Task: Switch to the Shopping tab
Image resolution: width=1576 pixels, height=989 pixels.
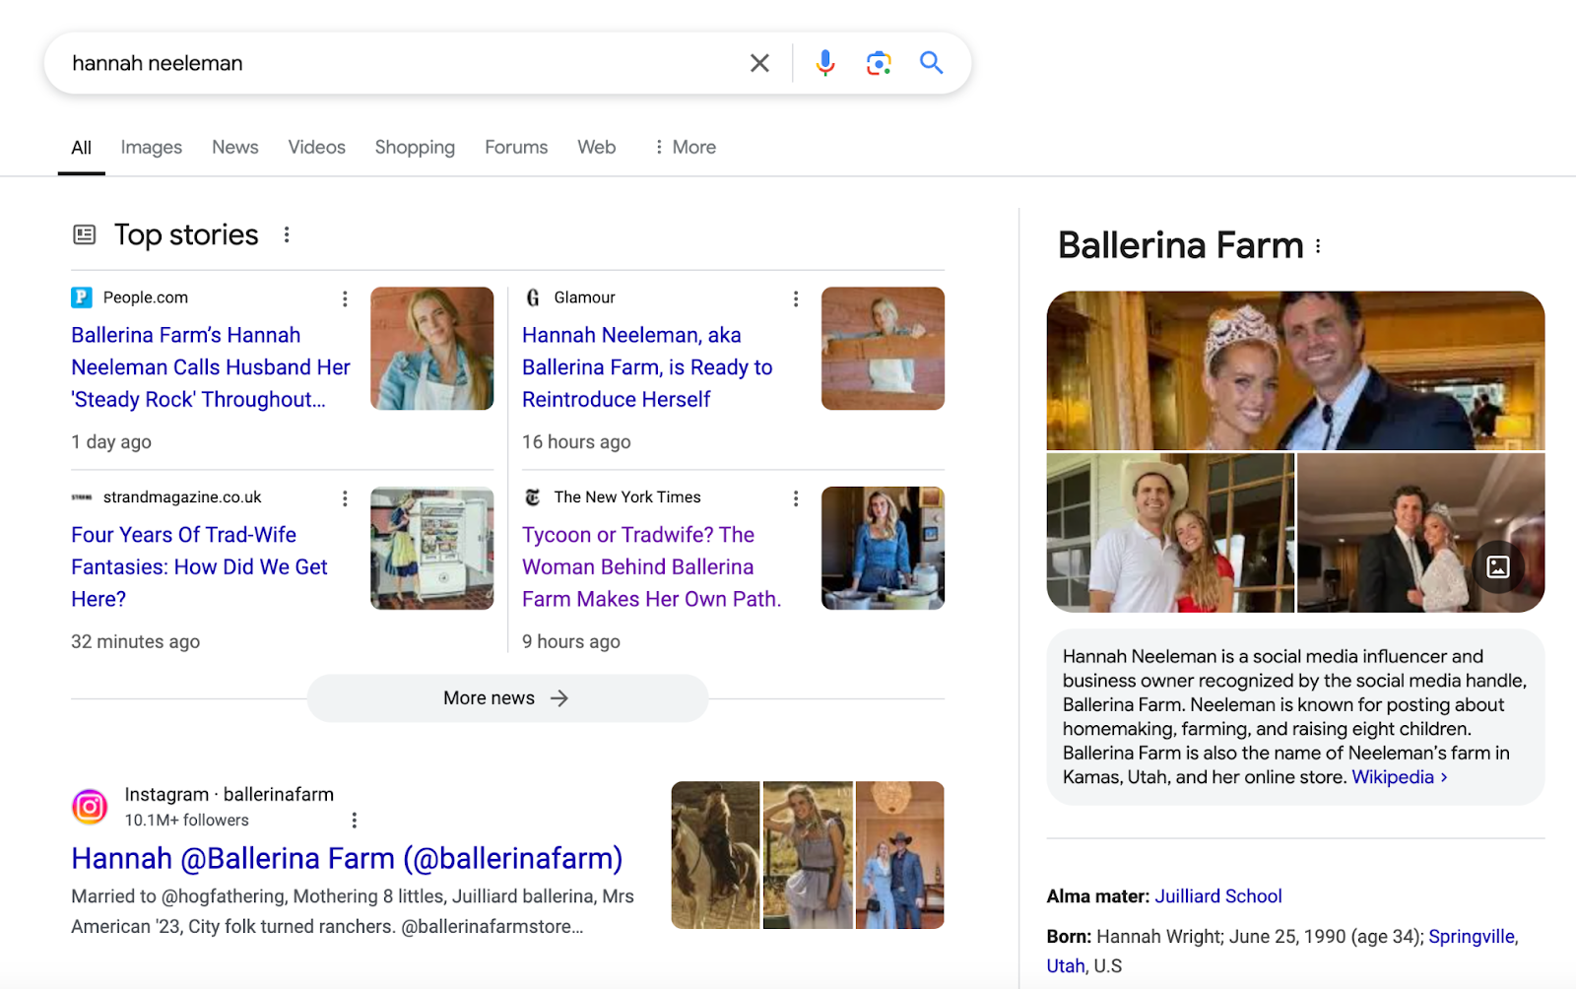Action: click(415, 147)
